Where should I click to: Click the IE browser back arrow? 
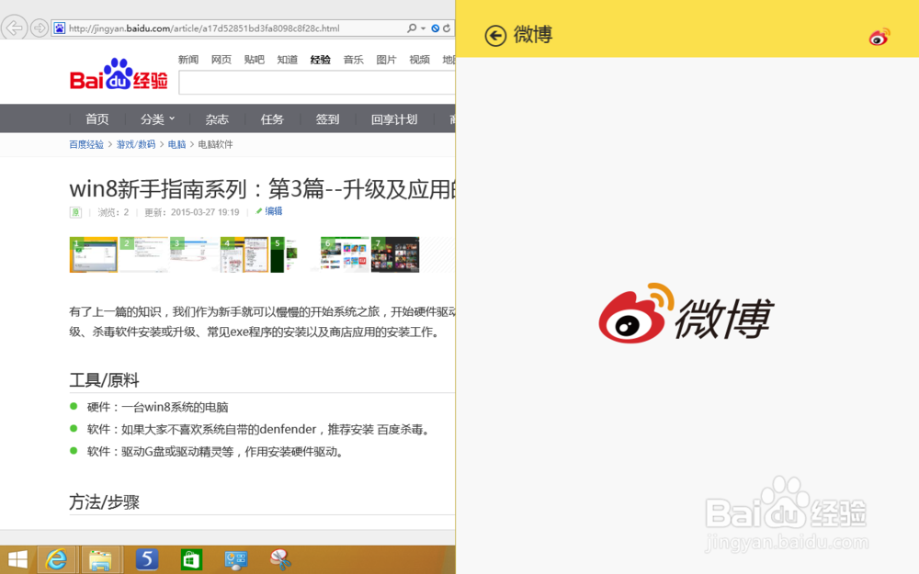[x=14, y=28]
